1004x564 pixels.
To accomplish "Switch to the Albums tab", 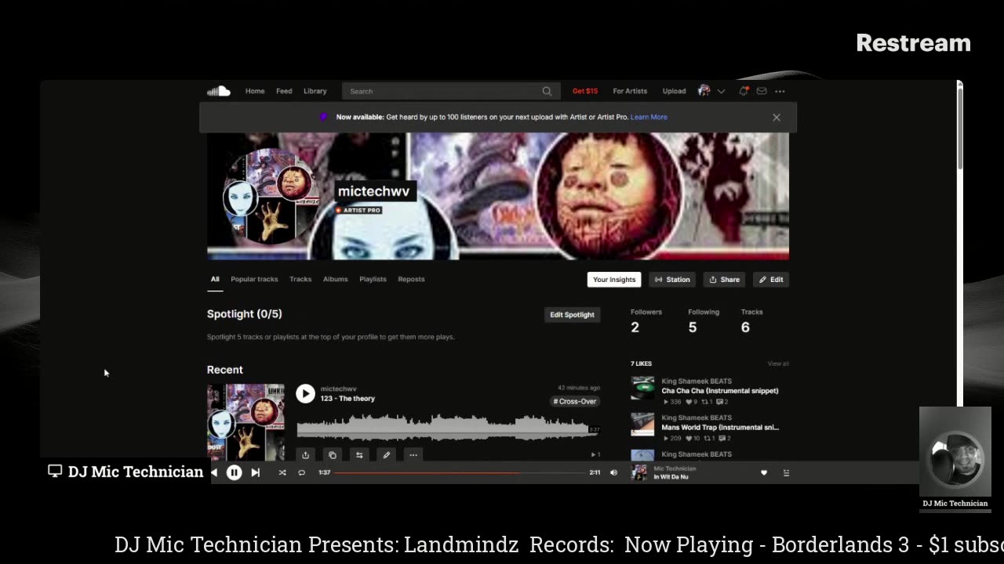I will coord(335,279).
